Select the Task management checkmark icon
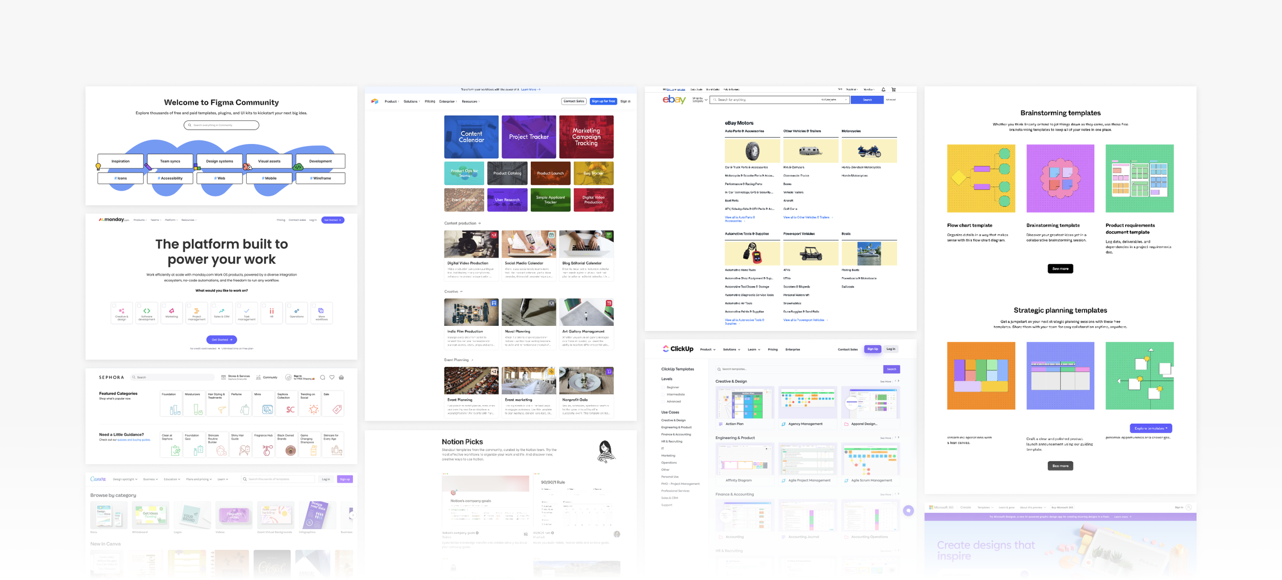 [247, 310]
